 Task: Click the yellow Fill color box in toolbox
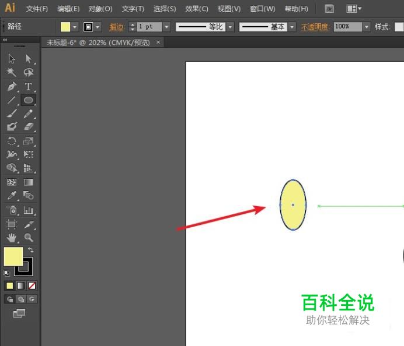coord(13,256)
